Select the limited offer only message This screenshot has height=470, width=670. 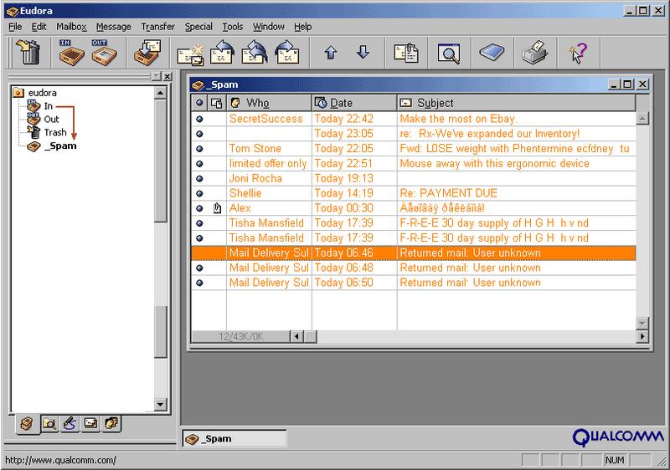coord(414,163)
